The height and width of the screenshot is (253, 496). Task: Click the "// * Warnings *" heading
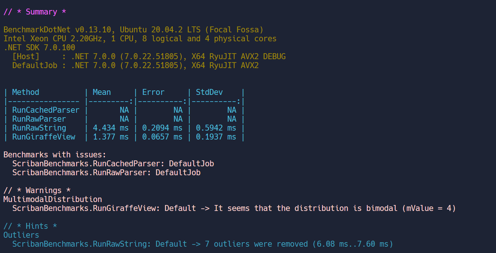(37, 190)
